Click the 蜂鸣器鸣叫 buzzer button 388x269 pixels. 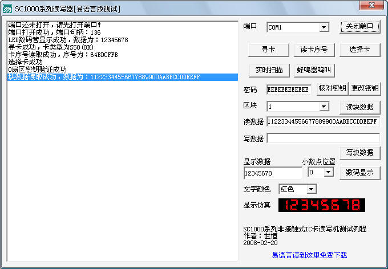point(314,71)
